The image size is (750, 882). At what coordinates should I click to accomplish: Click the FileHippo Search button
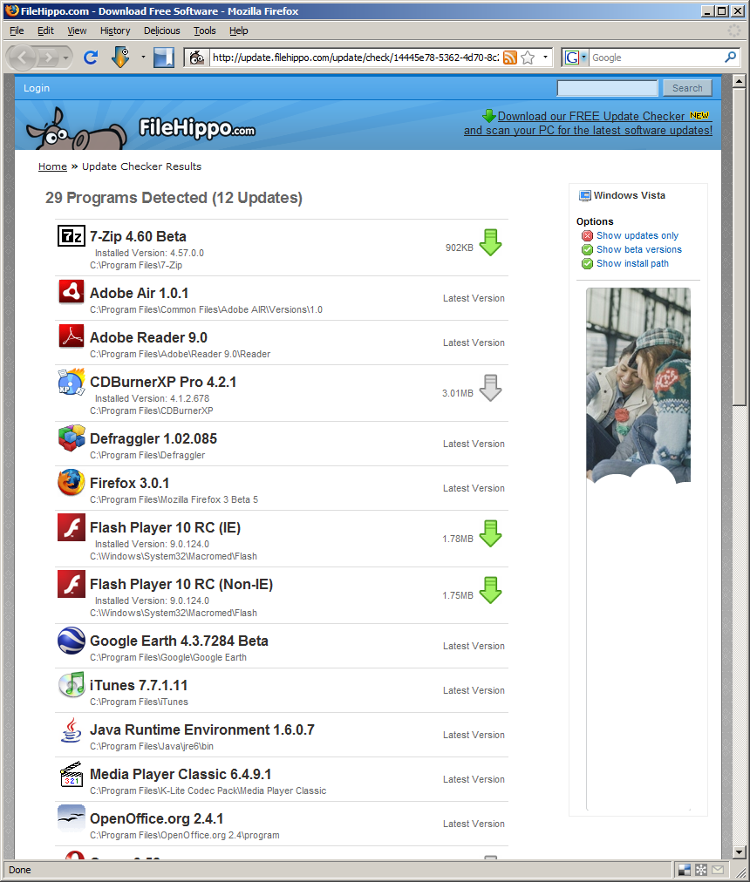[687, 88]
